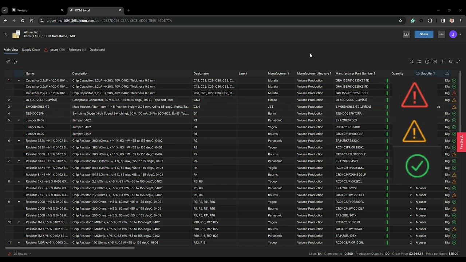Viewport: 466px width, 262px height.
Task: Click the purple J user avatar
Action: click(x=453, y=34)
